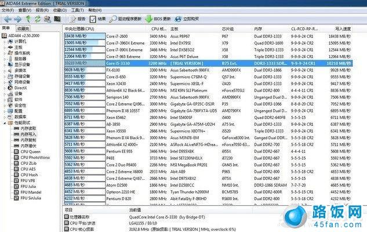
Task: Collapse the 性能测试 tree node
Action: 5,123
